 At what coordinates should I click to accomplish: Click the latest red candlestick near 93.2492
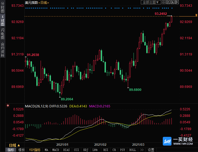point(172,19)
